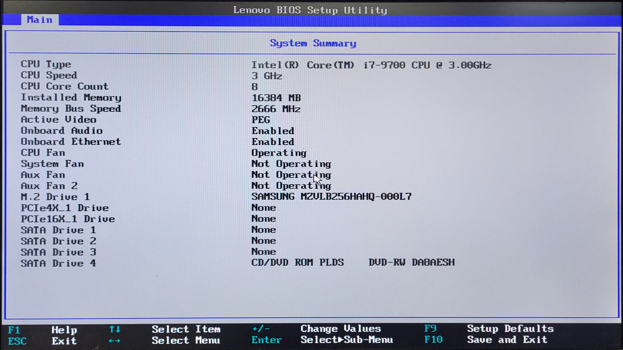The image size is (623, 350).
Task: Click the left-right arrows key hint
Action: [x=115, y=340]
